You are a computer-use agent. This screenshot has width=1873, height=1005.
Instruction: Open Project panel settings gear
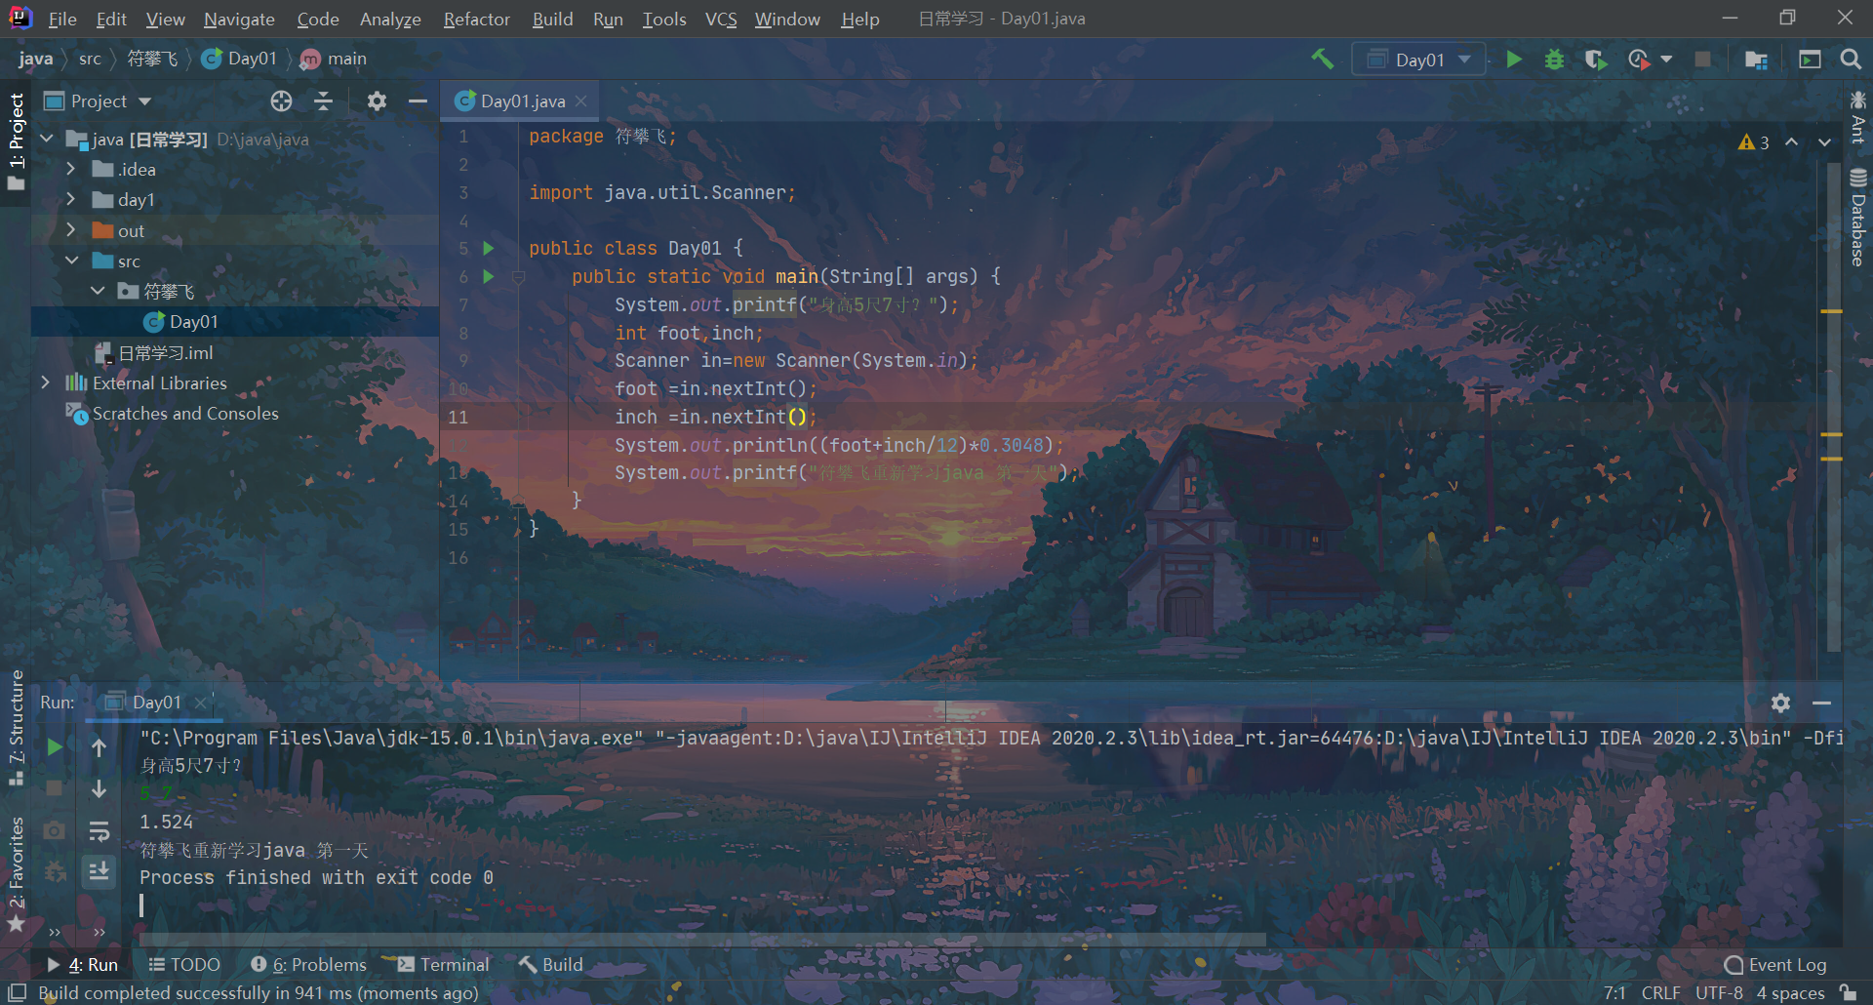point(377,101)
